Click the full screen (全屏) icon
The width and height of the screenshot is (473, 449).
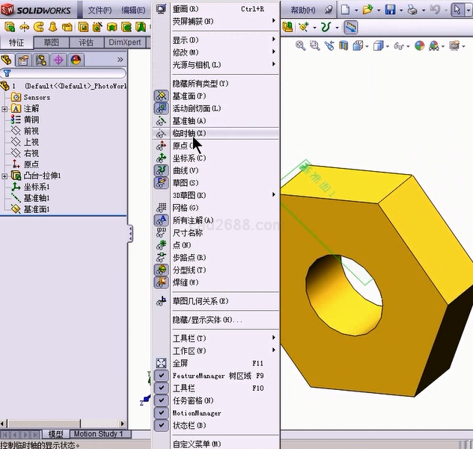click(161, 363)
